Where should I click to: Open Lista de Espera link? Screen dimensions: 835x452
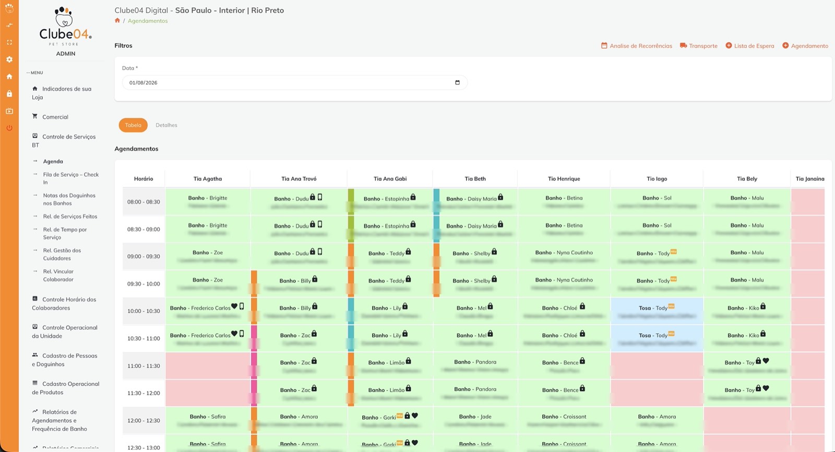[x=754, y=46]
